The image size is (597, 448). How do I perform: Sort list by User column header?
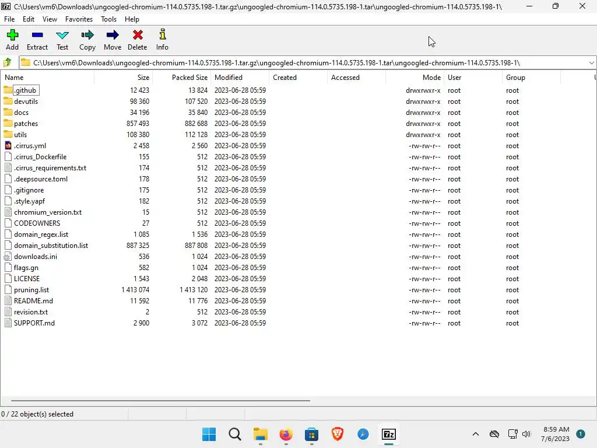[473, 78]
